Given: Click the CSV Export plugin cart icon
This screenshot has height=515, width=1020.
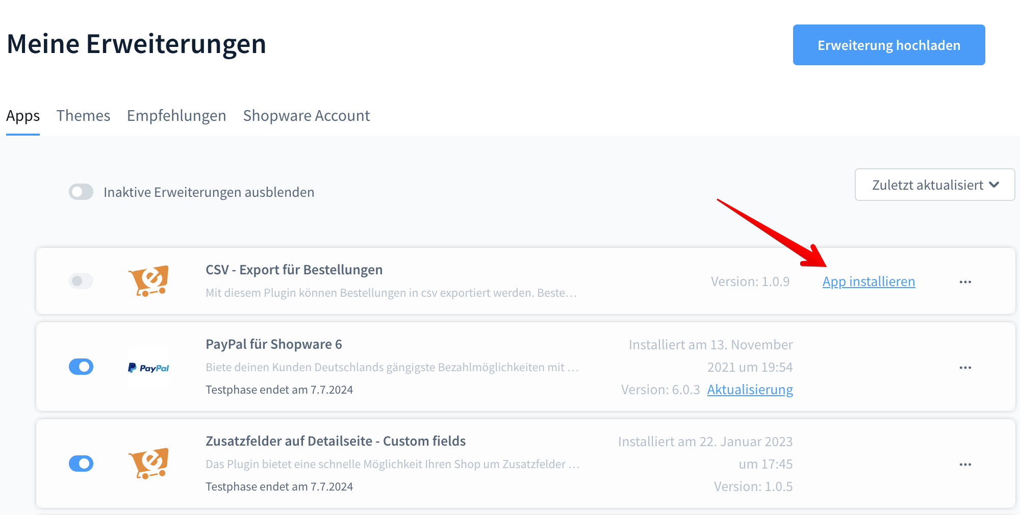Looking at the screenshot, I should click(x=148, y=280).
